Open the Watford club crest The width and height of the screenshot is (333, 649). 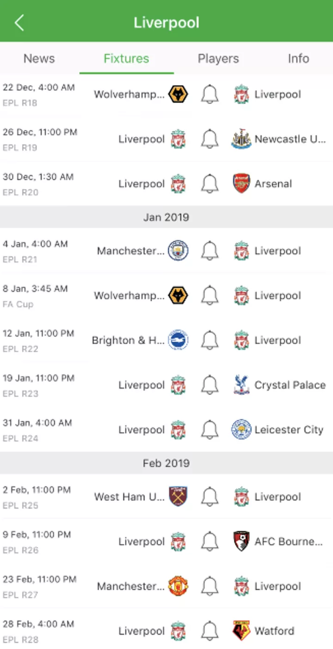[x=241, y=631]
